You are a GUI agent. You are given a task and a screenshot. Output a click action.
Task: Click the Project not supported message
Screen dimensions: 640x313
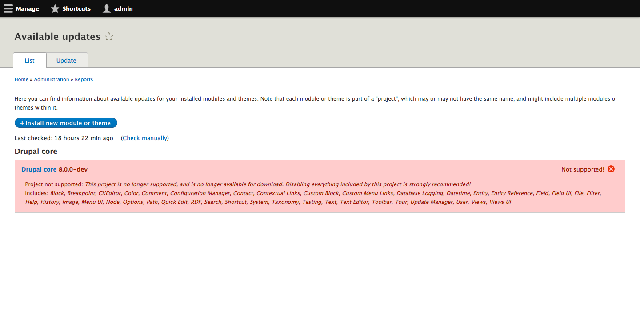tap(248, 184)
